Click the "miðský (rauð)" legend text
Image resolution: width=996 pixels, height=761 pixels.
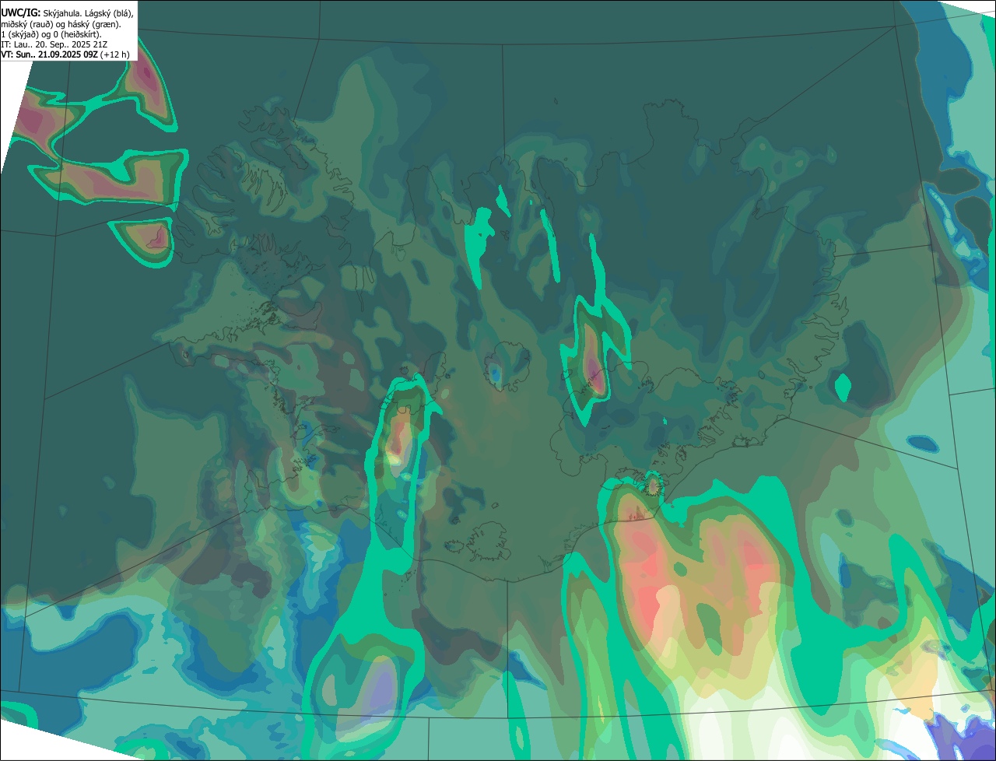pos(27,25)
